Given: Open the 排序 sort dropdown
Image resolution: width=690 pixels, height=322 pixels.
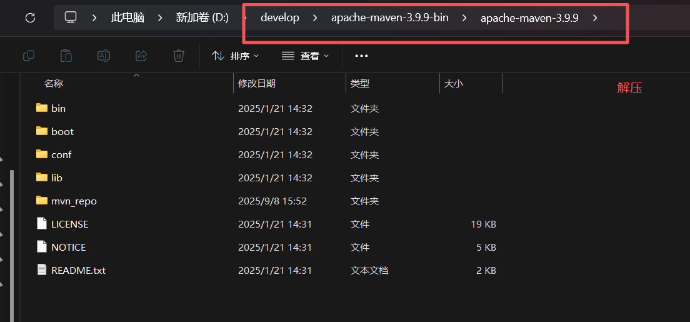Looking at the screenshot, I should tap(236, 56).
